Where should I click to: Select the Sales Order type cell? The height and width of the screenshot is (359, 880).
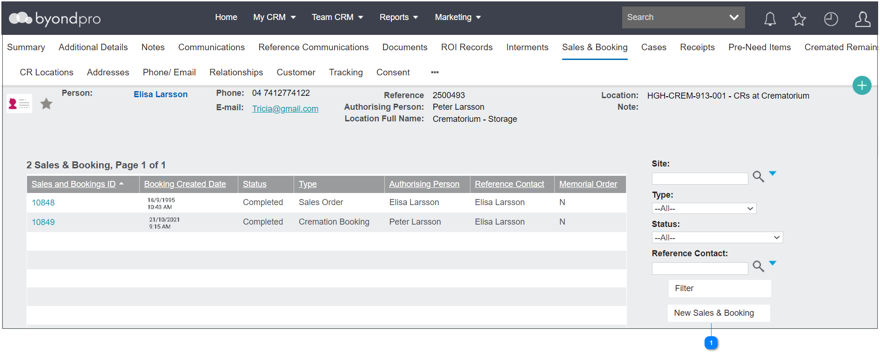[321, 202]
